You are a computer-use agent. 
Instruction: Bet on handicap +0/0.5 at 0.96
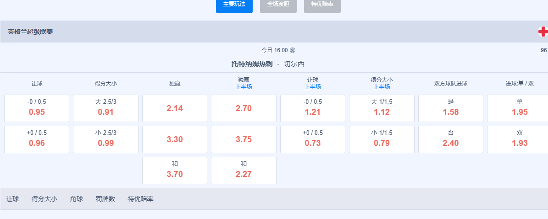coord(37,139)
